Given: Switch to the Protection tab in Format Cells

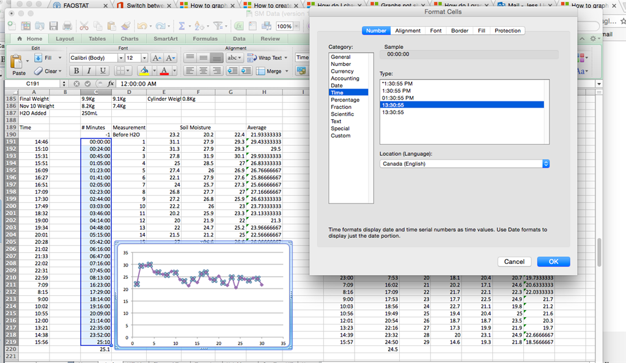Looking at the screenshot, I should 507,31.
